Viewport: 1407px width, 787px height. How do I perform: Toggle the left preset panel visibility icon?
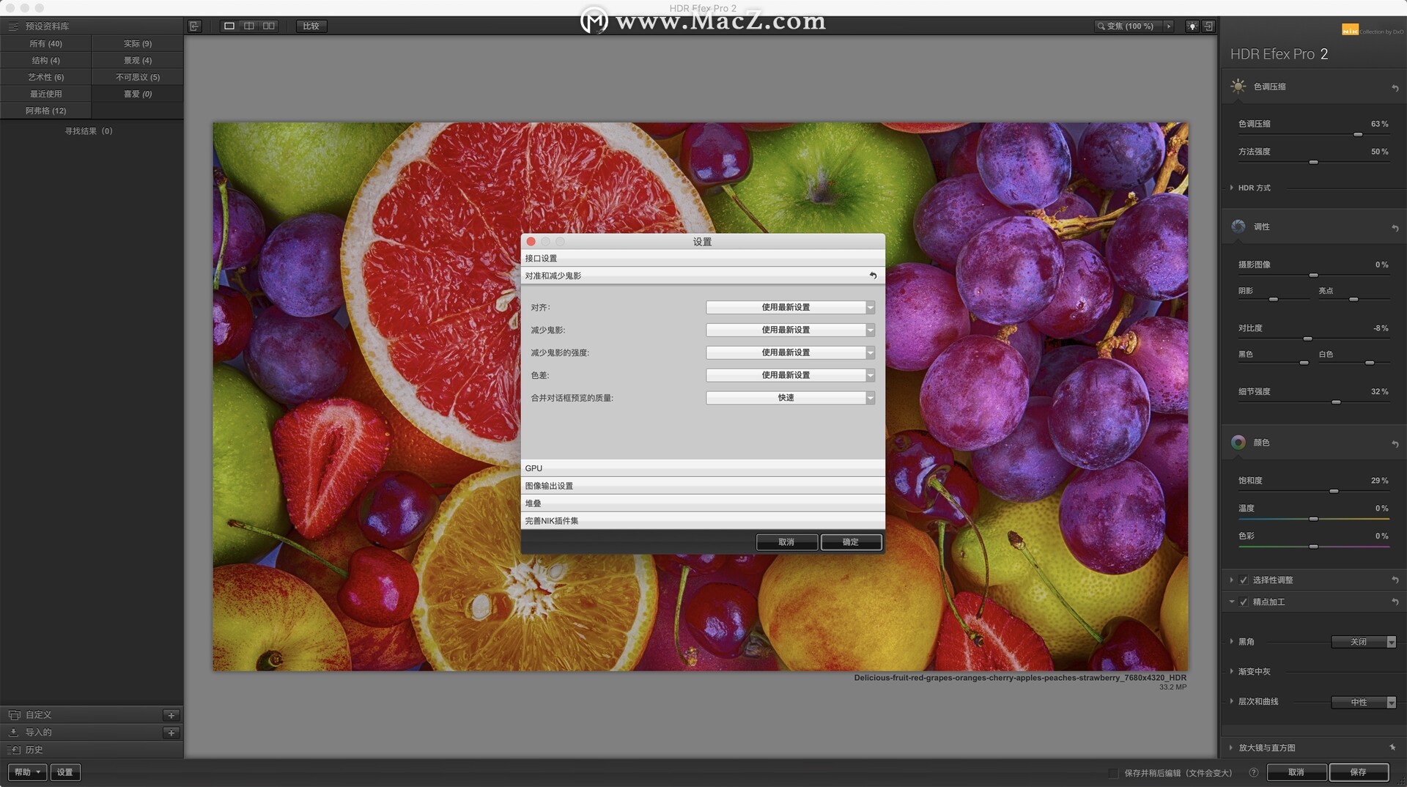194,26
